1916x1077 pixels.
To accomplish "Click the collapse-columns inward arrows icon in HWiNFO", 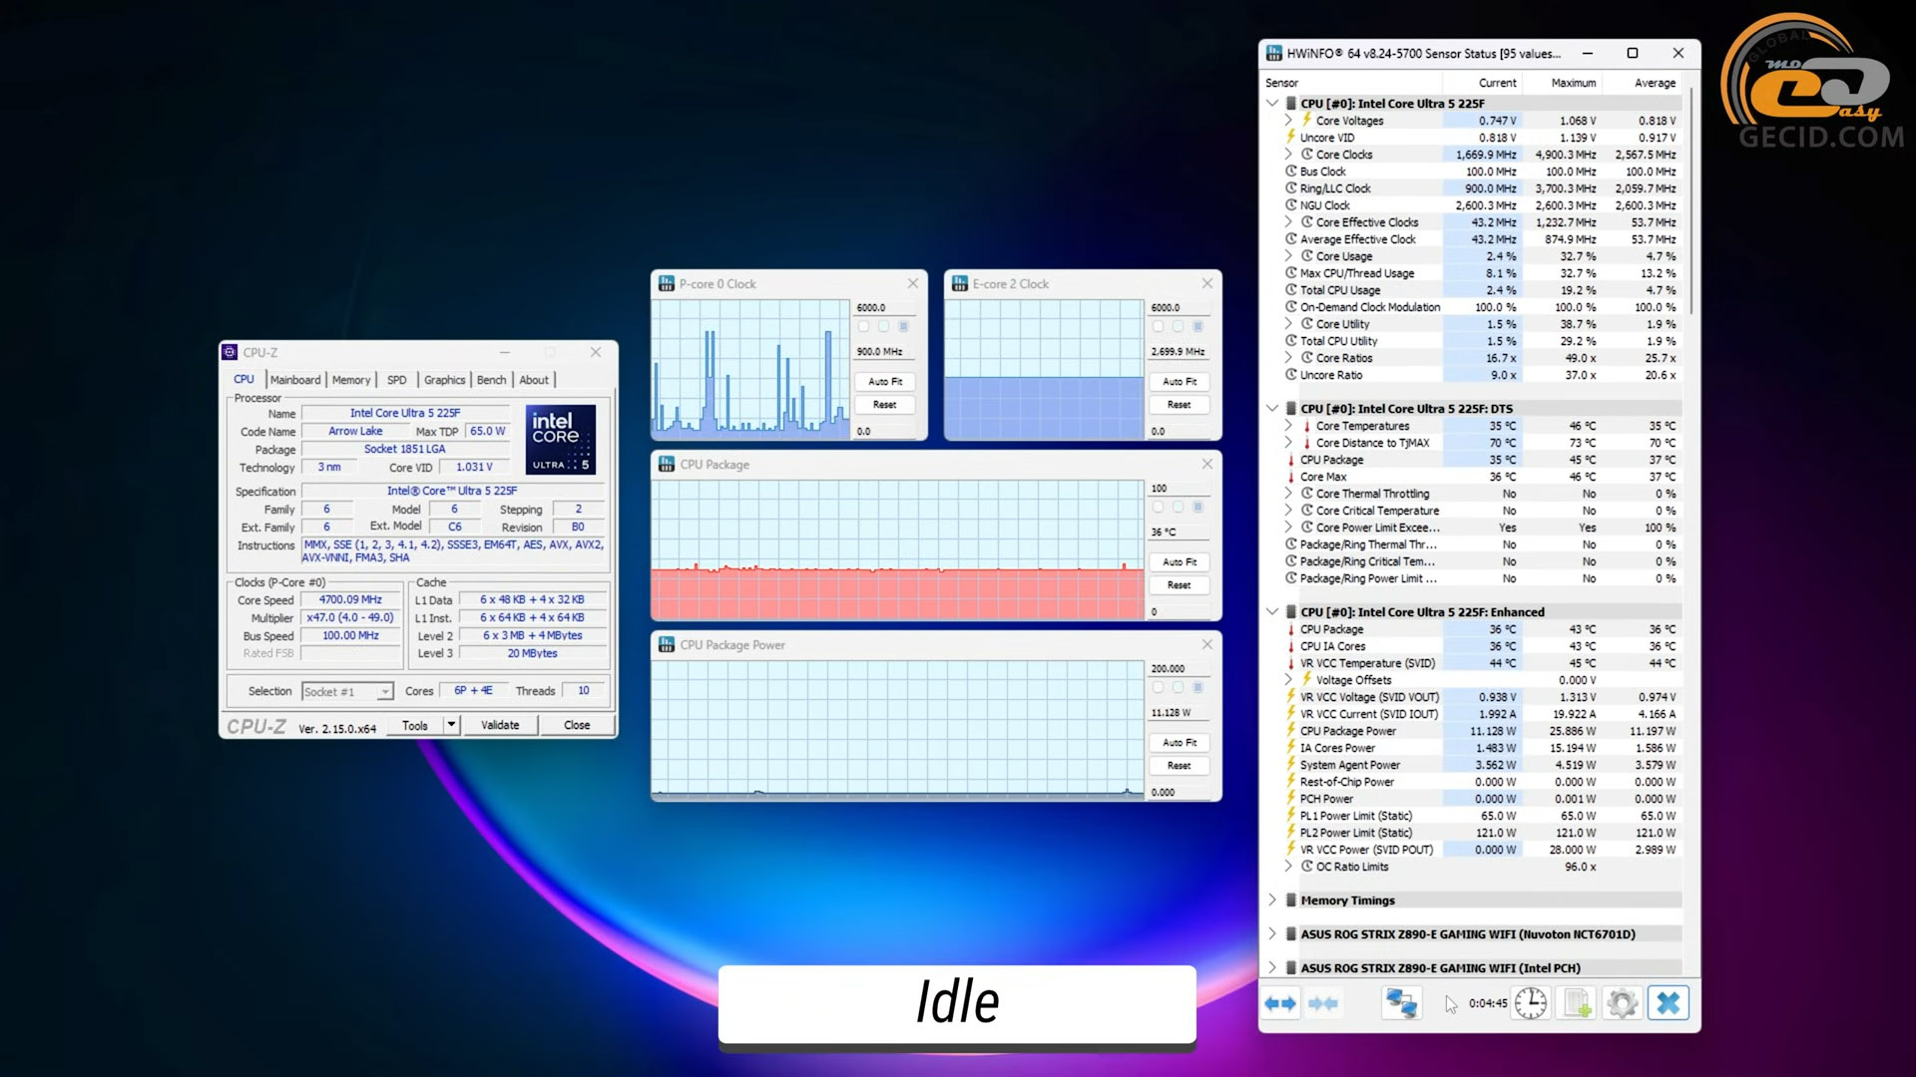I will click(x=1323, y=1003).
